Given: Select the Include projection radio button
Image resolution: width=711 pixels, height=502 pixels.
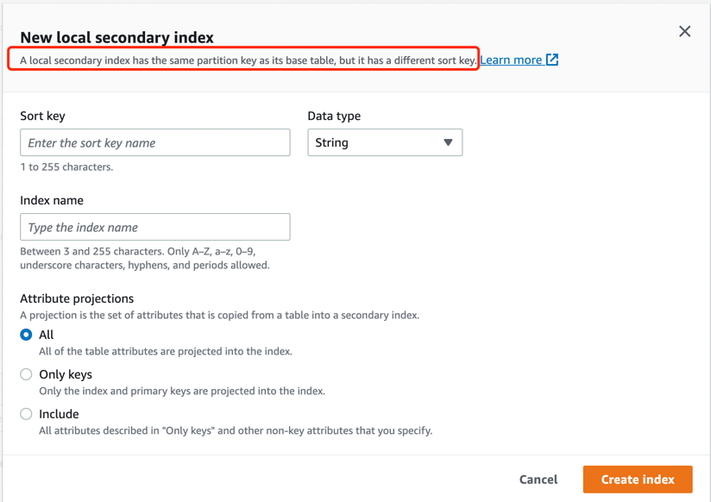Looking at the screenshot, I should click(27, 414).
